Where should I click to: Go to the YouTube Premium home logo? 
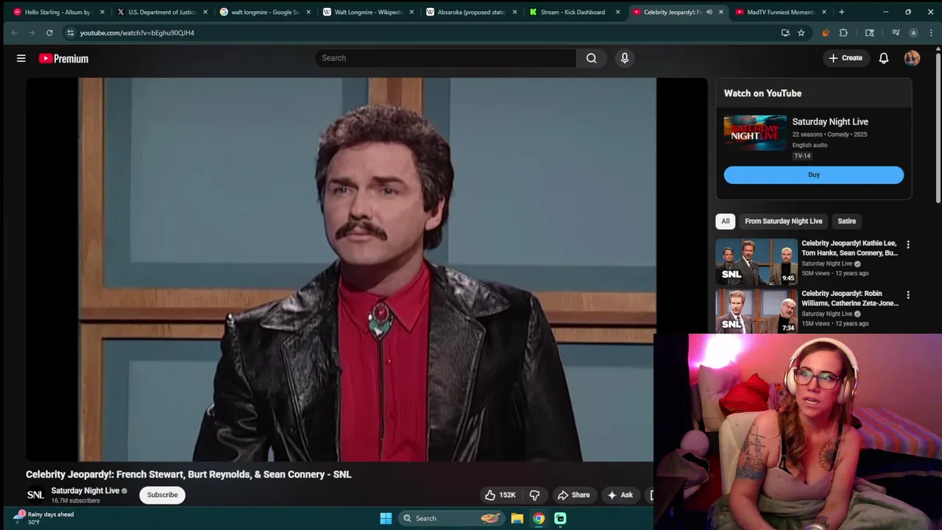63,58
